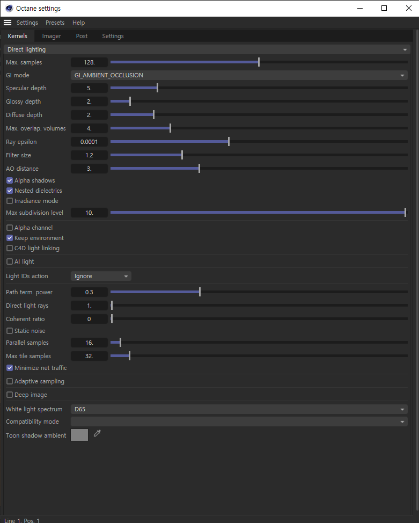Open the Direct lighting kernel dropdown
Image resolution: width=419 pixels, height=523 pixels.
point(206,49)
